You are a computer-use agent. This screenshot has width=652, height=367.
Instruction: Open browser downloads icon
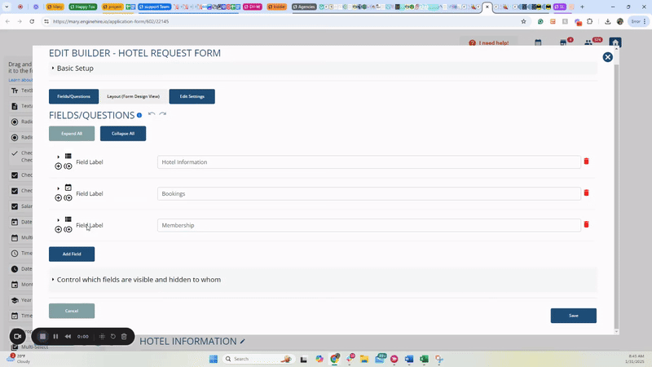point(607,21)
